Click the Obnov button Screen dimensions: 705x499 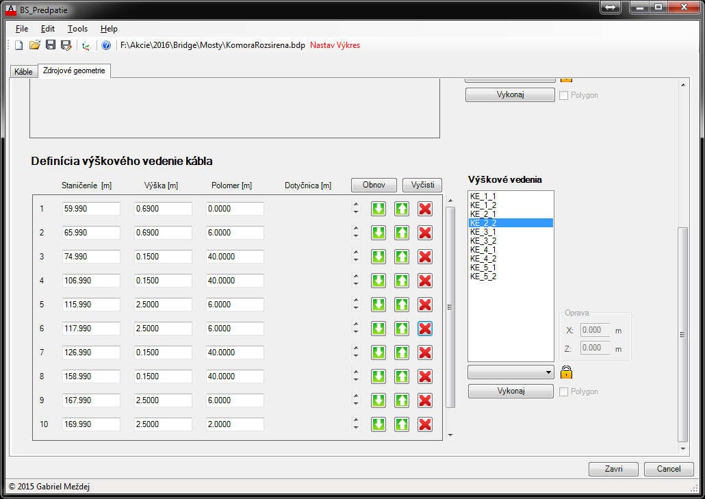374,185
